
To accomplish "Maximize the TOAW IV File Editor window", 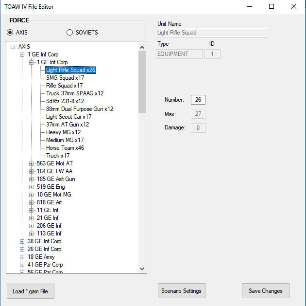I will coord(272,6).
